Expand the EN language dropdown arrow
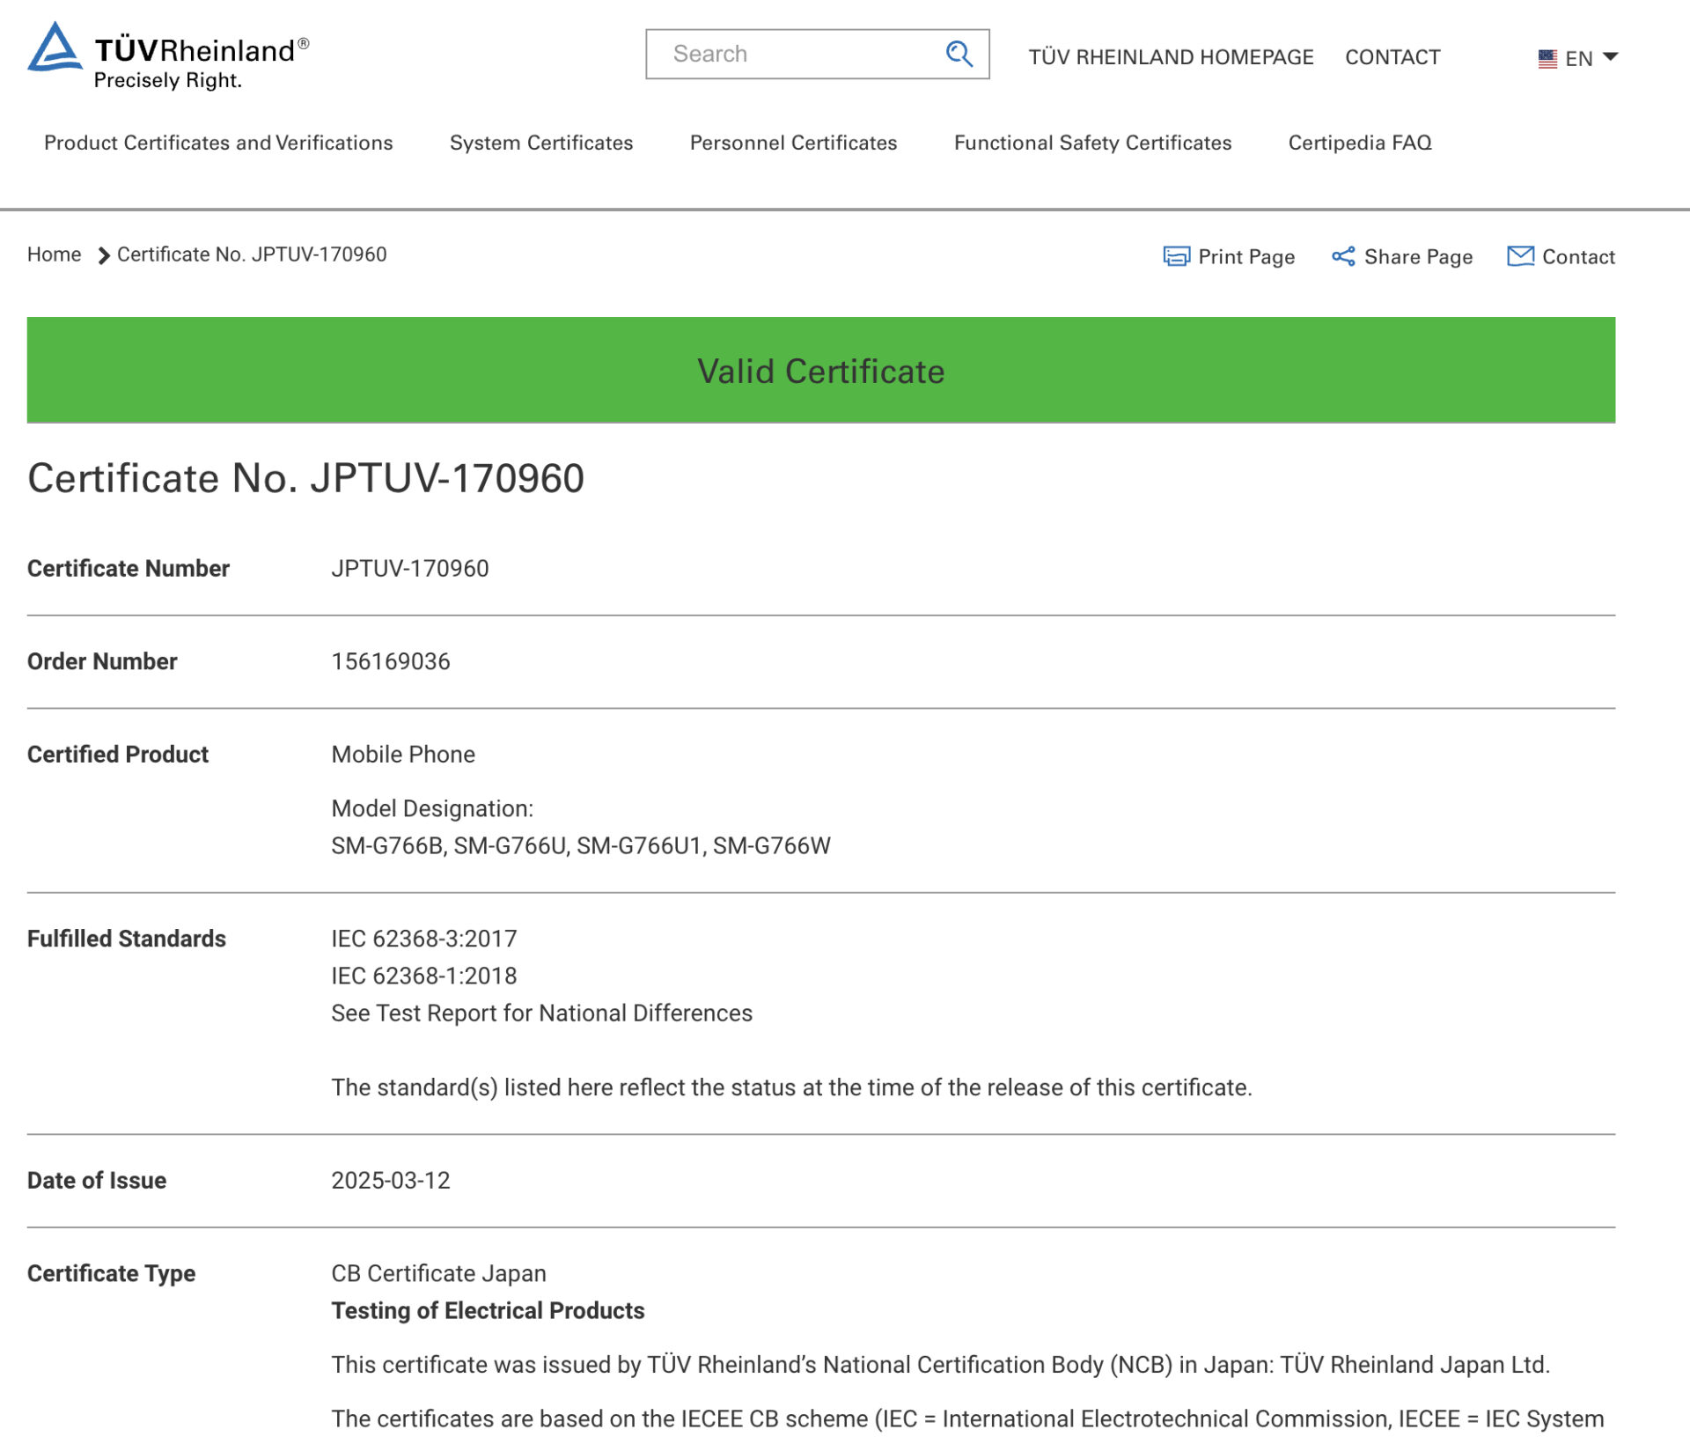 [x=1611, y=57]
